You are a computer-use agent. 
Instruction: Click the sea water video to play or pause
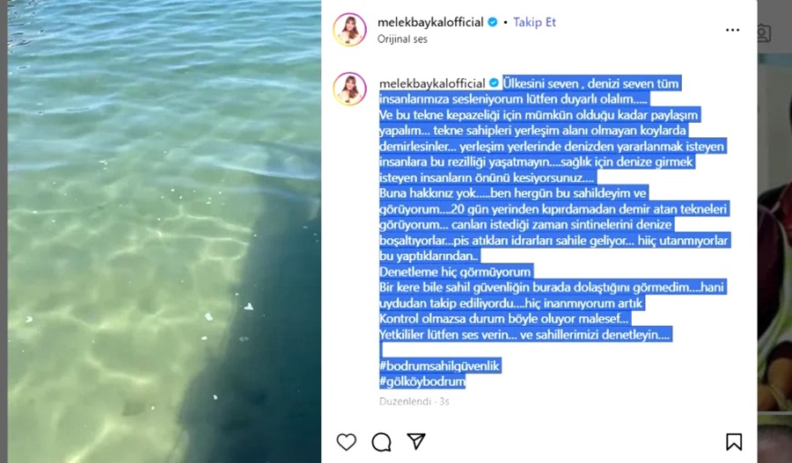pyautogui.click(x=165, y=232)
